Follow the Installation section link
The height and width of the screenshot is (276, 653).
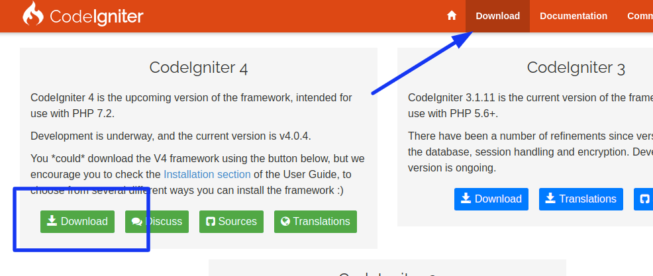(x=207, y=174)
